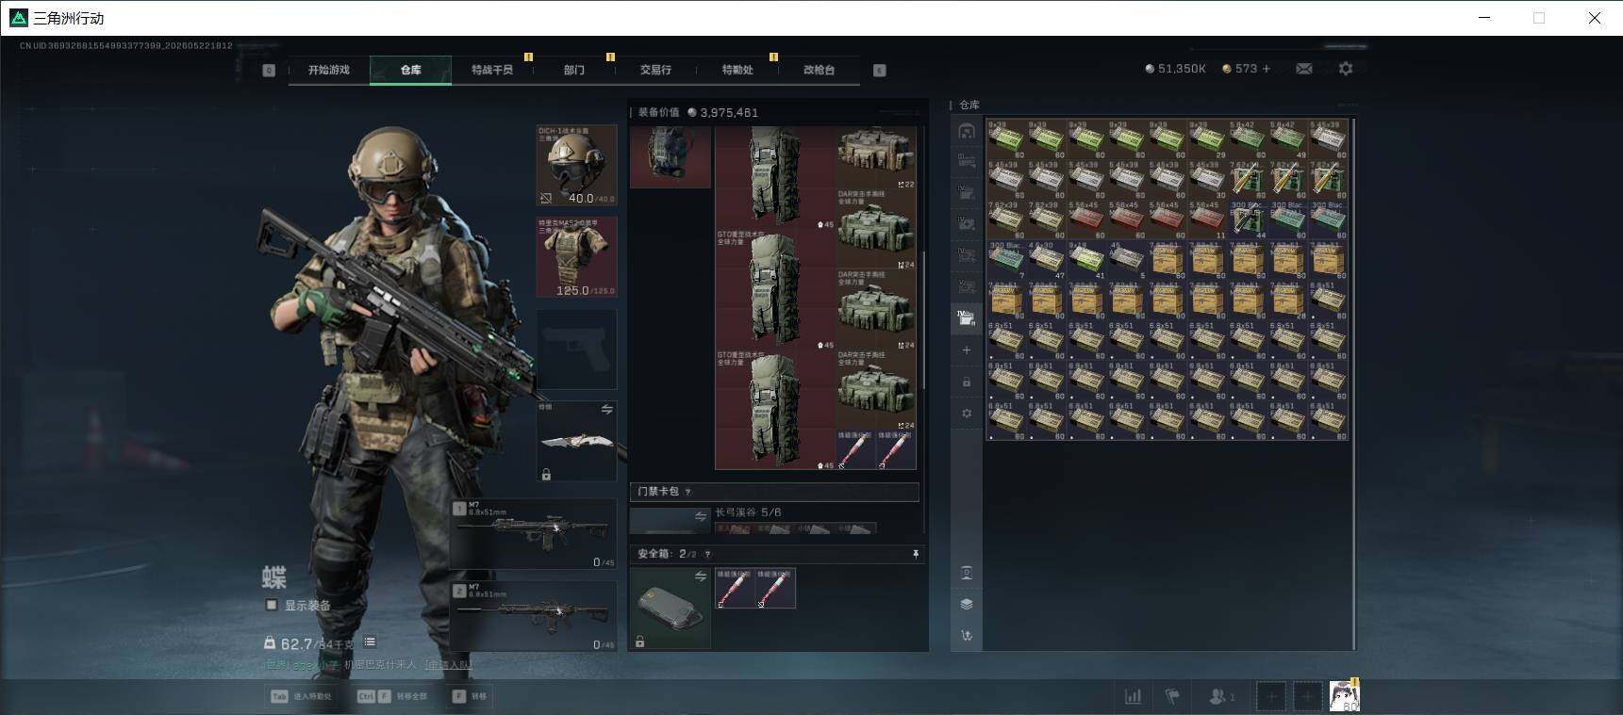Open the bar chart stats icon
This screenshot has width=1623, height=715.
[1133, 697]
